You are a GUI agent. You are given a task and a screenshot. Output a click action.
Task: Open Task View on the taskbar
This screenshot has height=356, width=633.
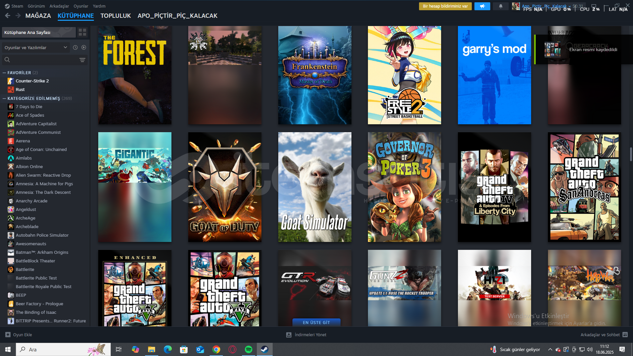(119, 349)
